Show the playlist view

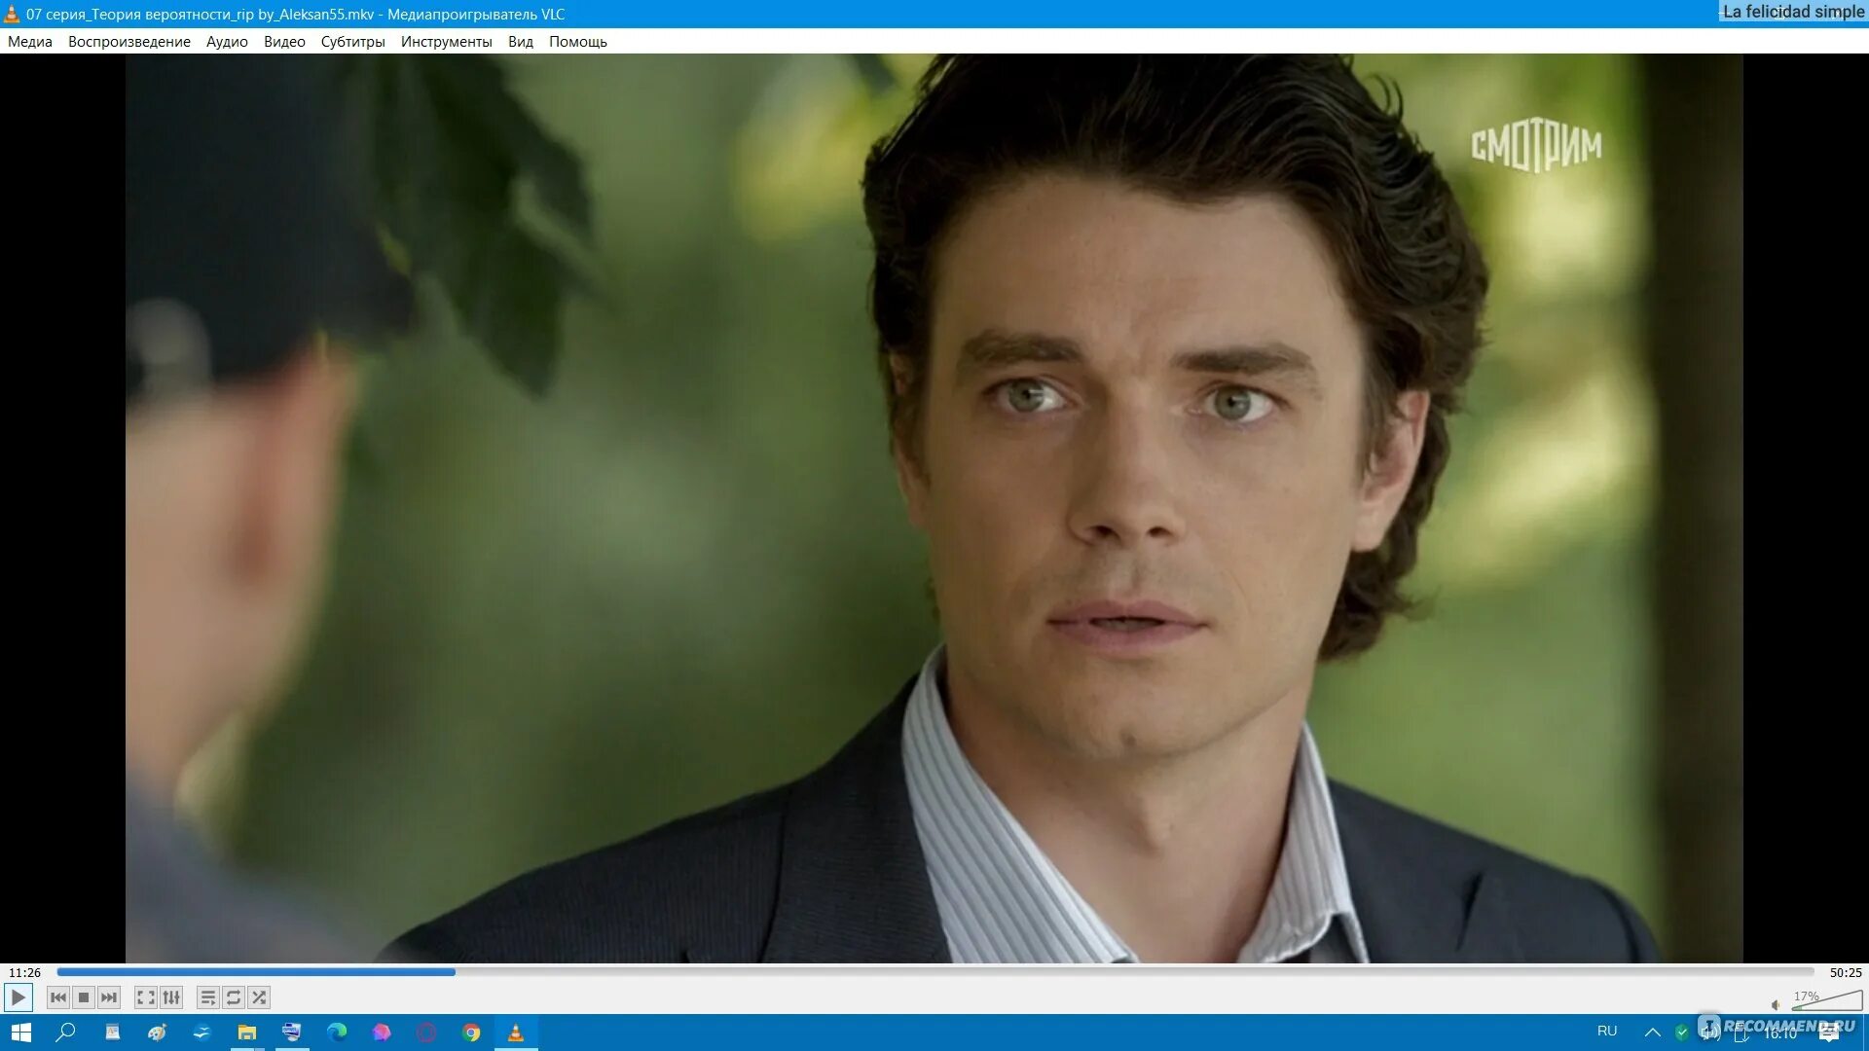(208, 997)
